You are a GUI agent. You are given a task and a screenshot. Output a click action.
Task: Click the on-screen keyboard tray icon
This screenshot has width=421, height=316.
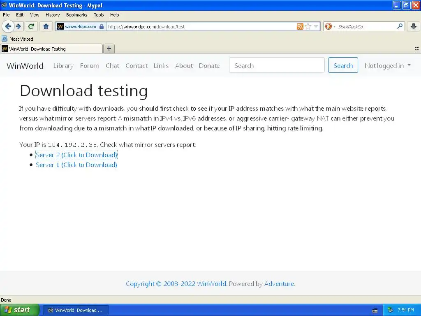point(375,310)
